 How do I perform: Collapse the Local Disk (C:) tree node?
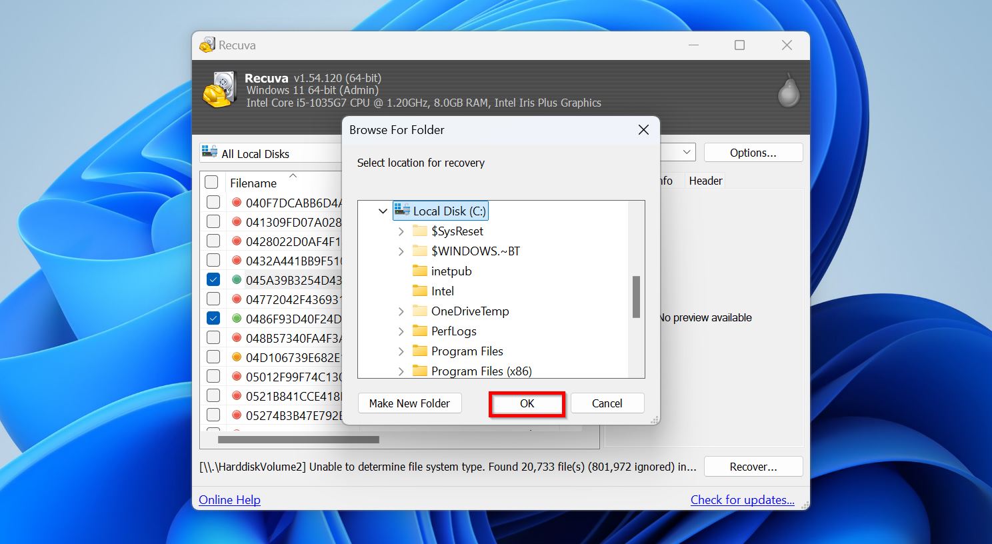(x=383, y=211)
